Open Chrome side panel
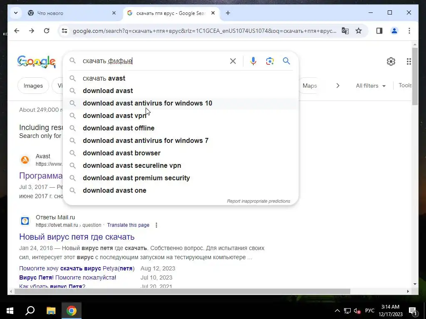Image resolution: width=426 pixels, height=319 pixels. (x=379, y=31)
